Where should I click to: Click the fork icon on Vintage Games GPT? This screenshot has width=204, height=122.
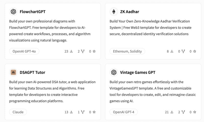coord(183,112)
